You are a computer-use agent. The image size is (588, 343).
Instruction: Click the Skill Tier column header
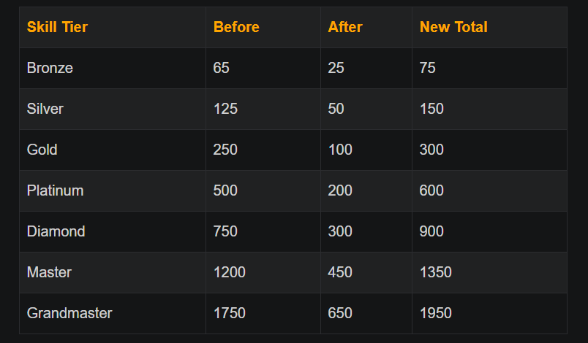coord(57,27)
